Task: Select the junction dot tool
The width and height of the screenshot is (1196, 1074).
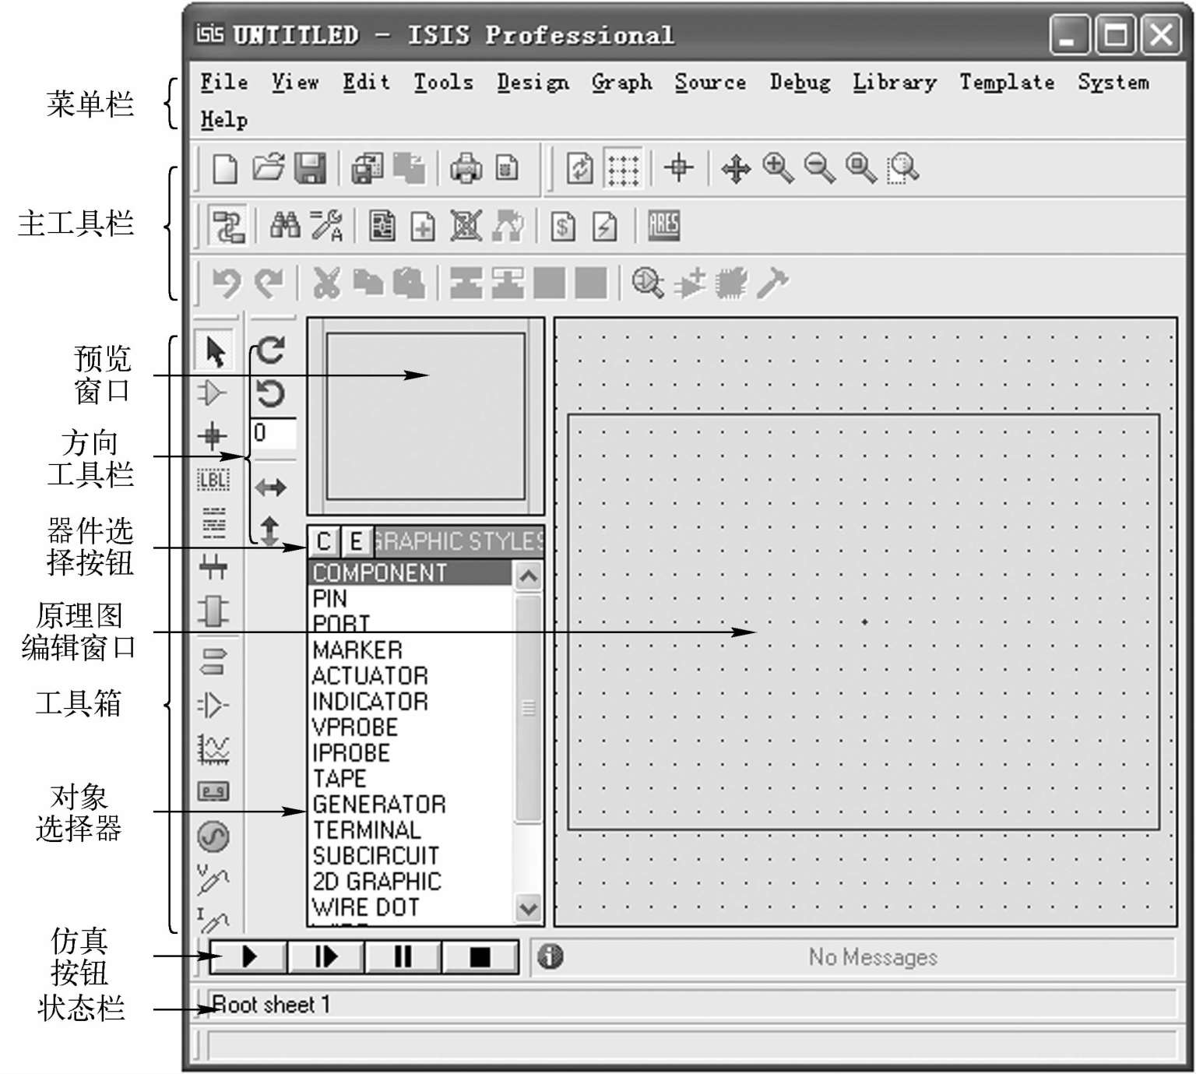Action: click(x=213, y=436)
